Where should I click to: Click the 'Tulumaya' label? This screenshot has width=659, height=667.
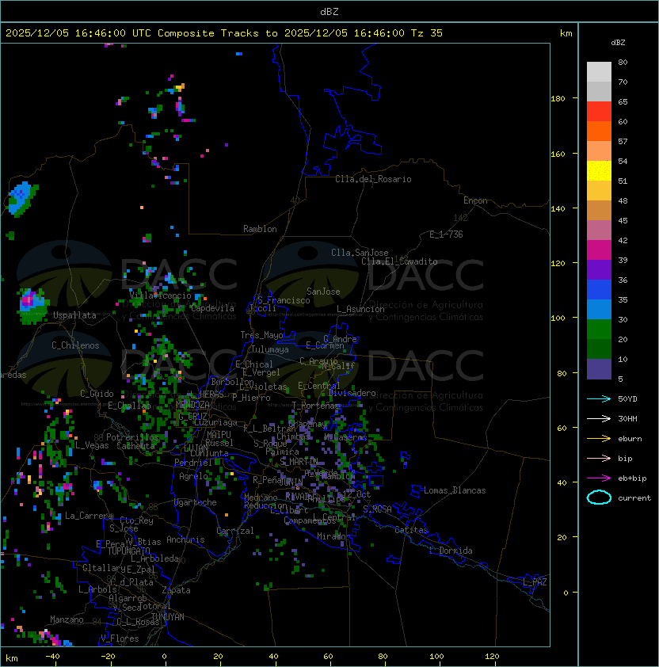(x=270, y=349)
